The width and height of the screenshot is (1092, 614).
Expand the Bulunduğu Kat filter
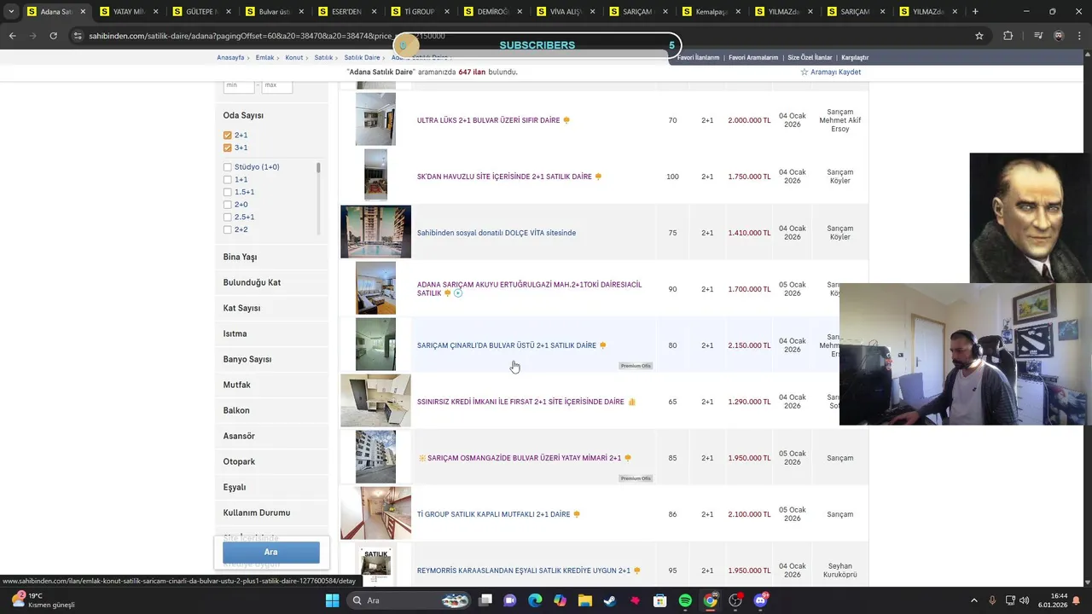pyautogui.click(x=271, y=282)
